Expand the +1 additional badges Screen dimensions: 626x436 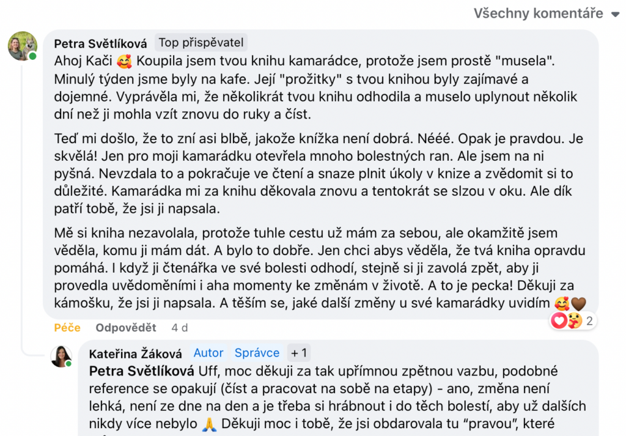(300, 353)
